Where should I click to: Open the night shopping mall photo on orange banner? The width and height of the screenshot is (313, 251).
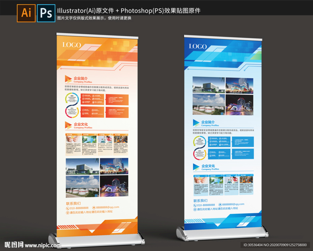pyautogui.click(x=114, y=166)
